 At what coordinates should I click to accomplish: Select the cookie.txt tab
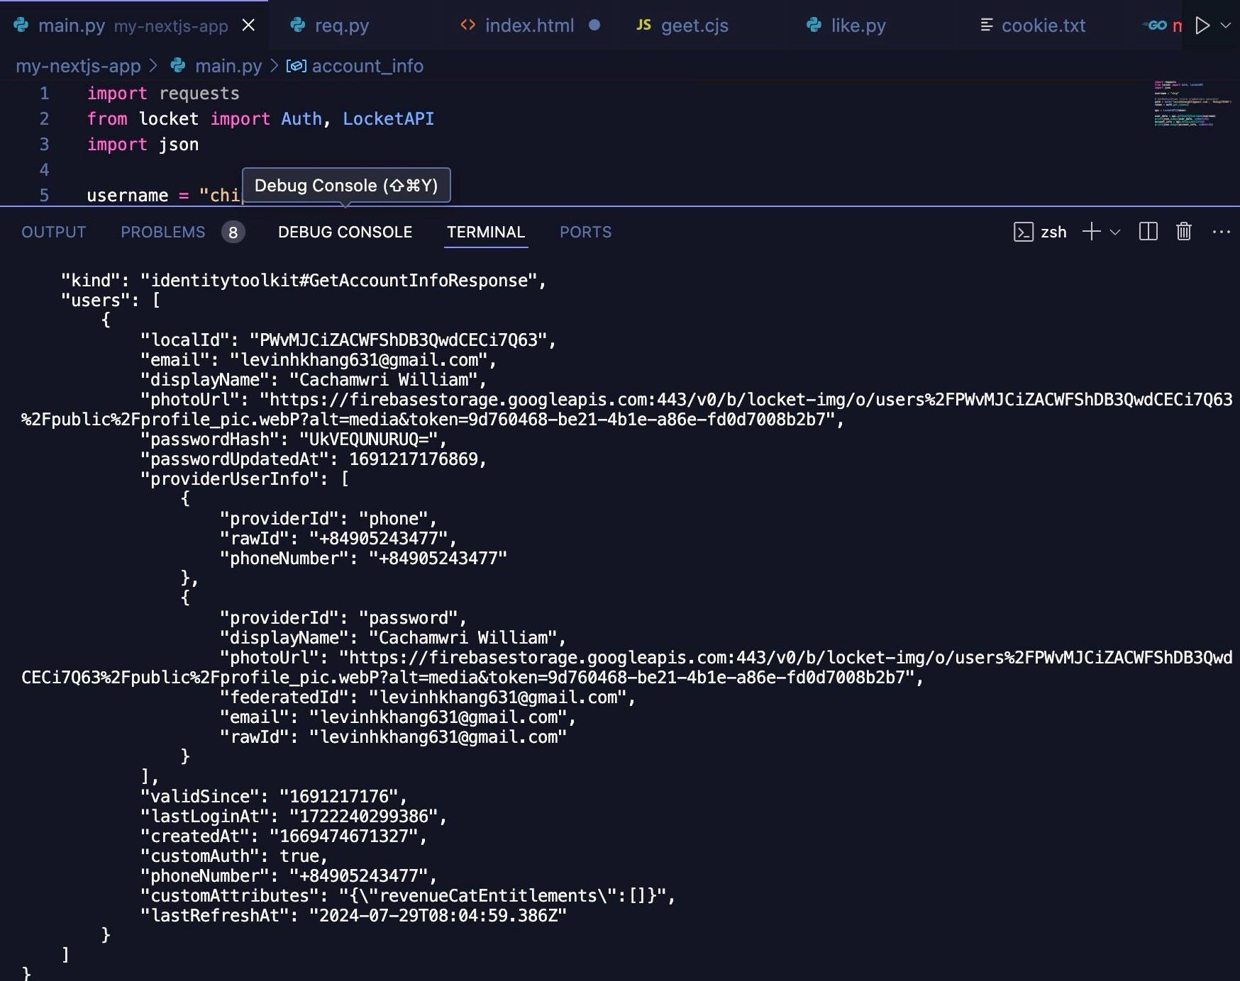tap(1043, 26)
